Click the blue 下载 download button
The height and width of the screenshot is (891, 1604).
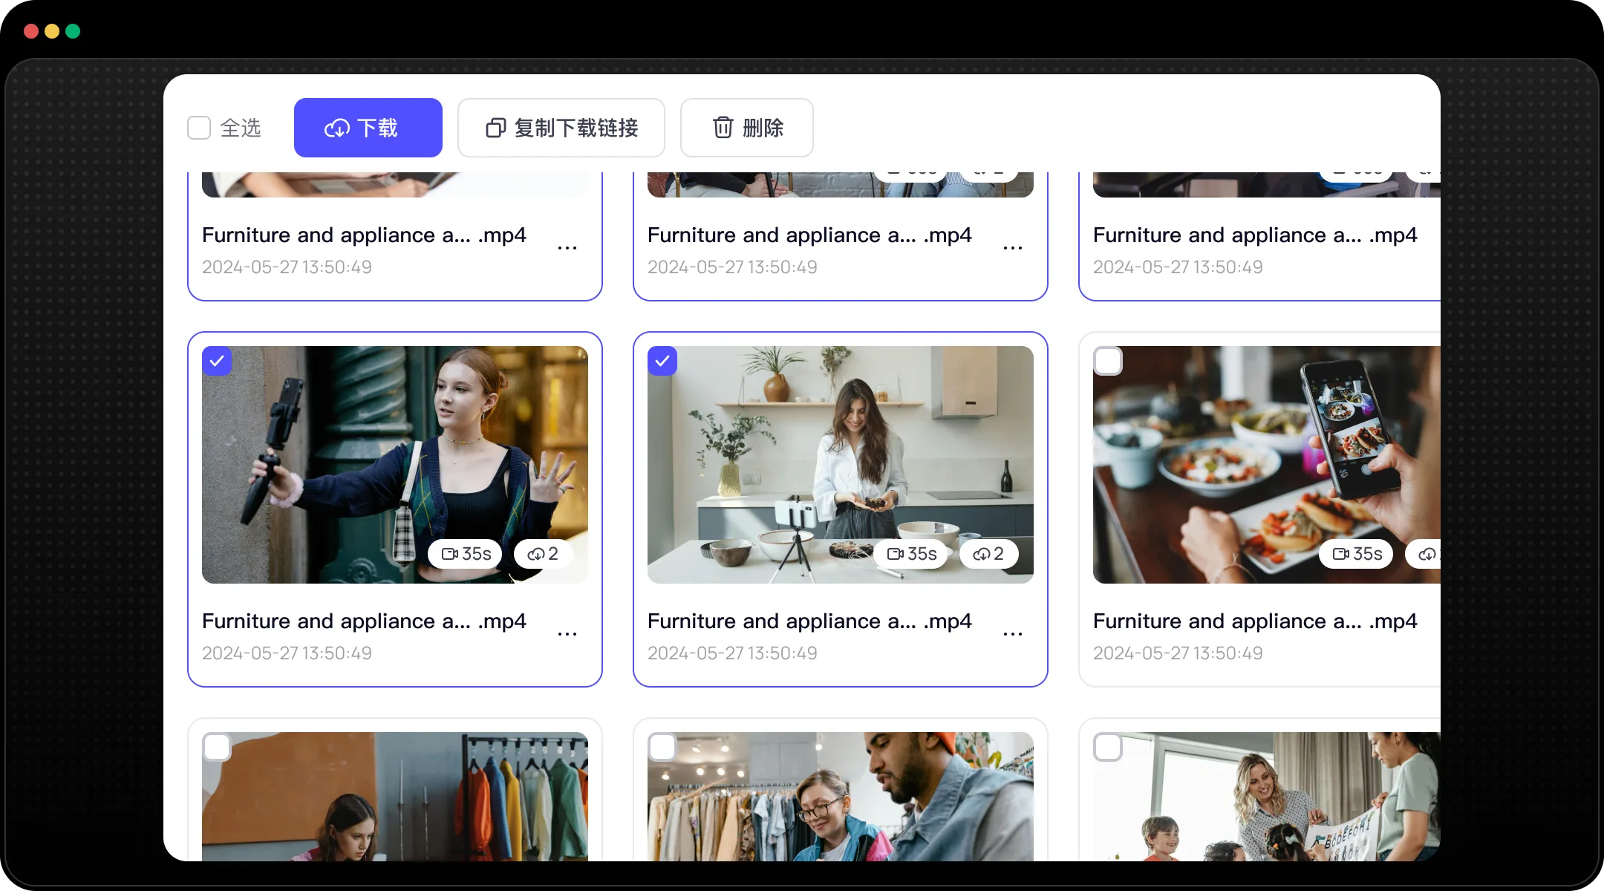(x=368, y=128)
